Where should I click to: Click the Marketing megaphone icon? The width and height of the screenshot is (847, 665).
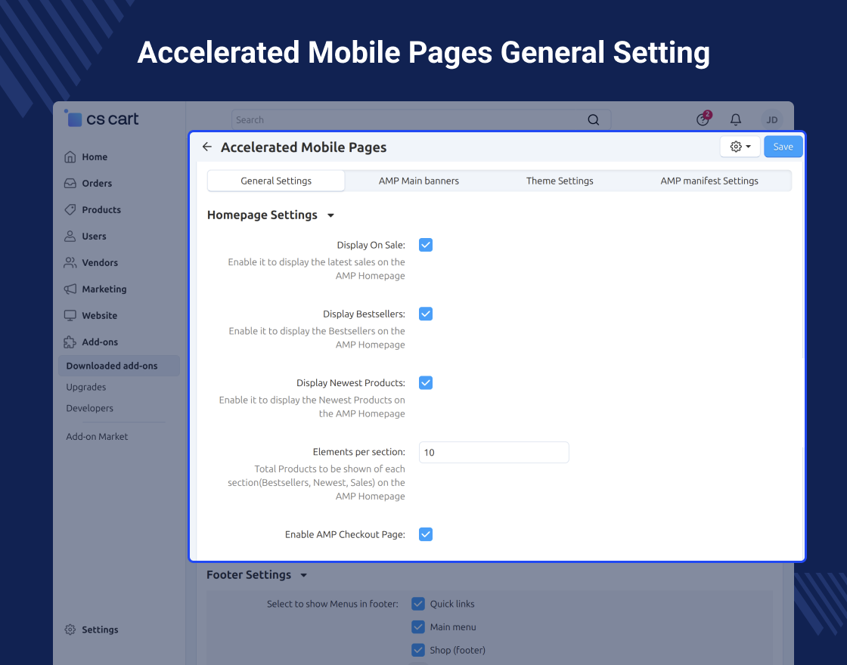[x=70, y=289]
